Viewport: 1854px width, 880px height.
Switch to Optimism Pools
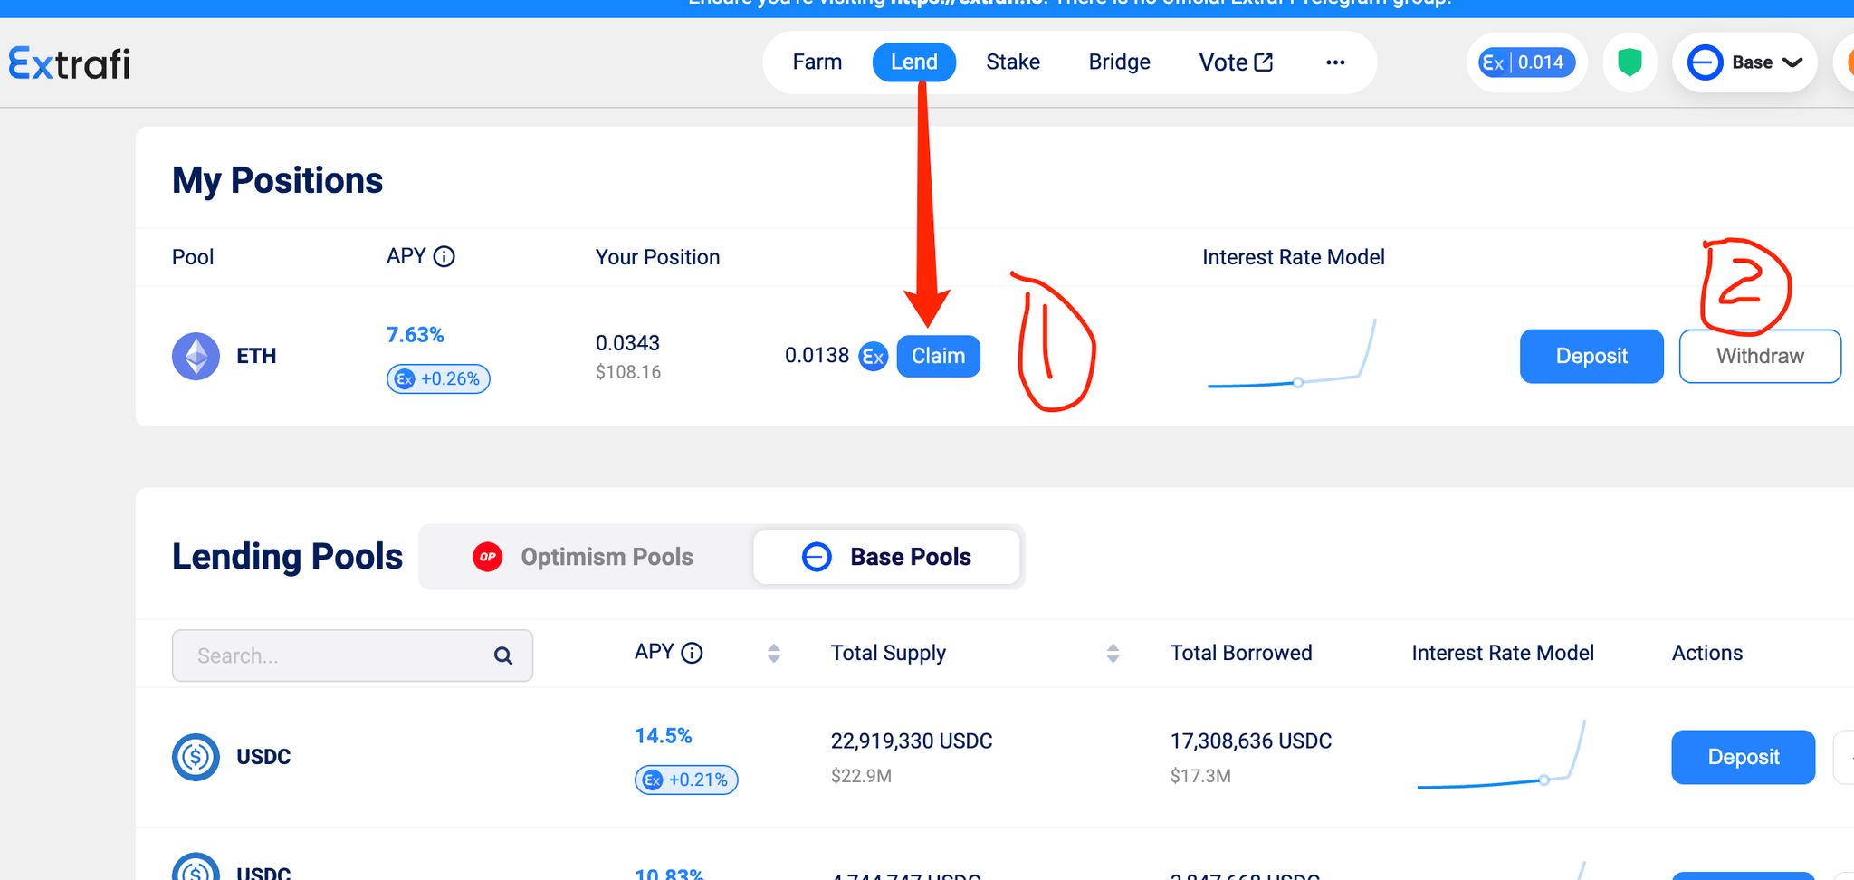pos(585,557)
